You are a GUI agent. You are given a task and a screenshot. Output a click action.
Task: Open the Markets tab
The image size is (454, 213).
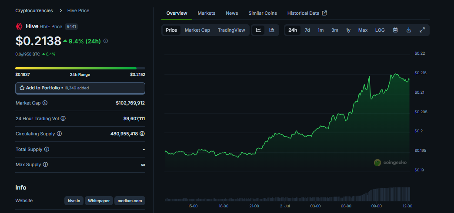206,13
